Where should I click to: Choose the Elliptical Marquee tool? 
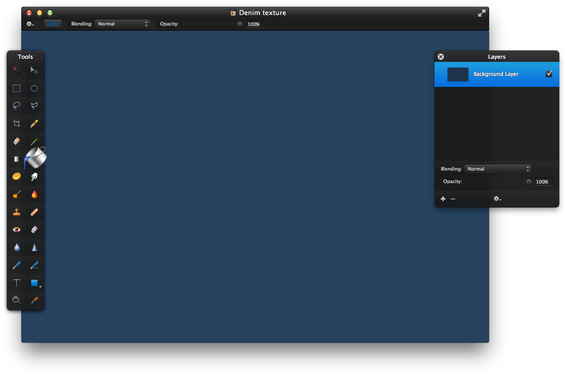34,88
